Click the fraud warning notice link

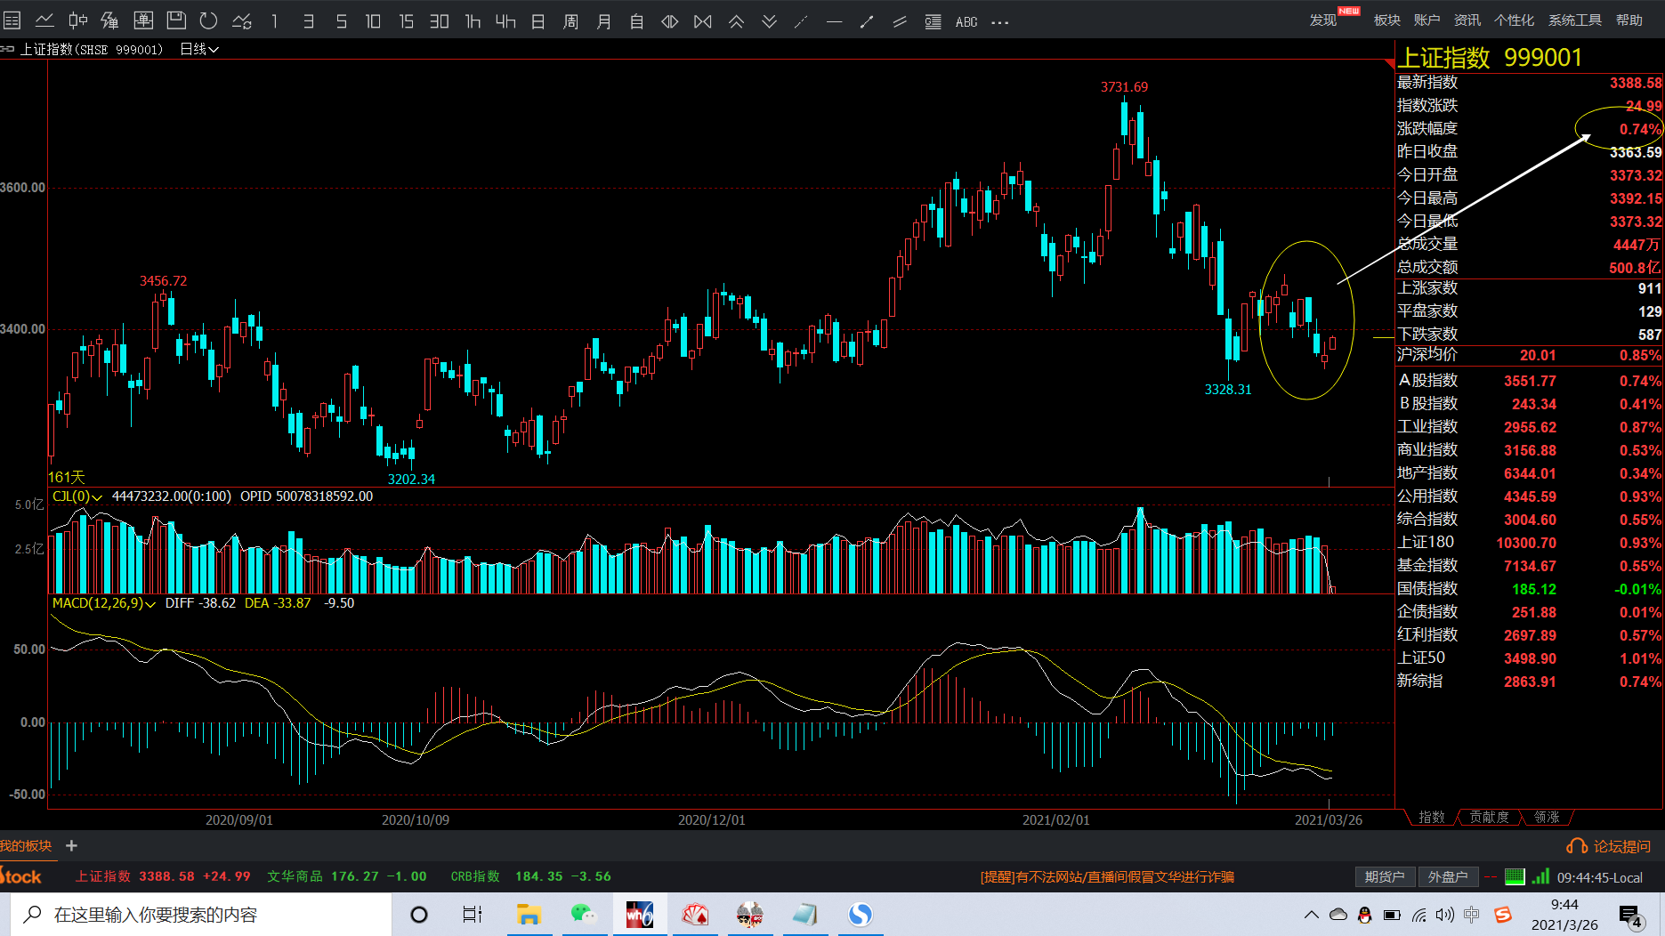(1107, 876)
